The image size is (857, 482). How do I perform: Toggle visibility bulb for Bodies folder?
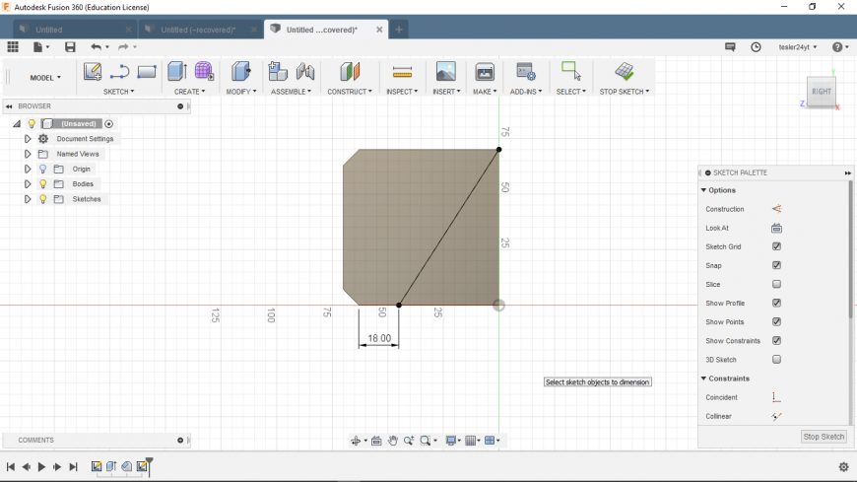coord(43,184)
